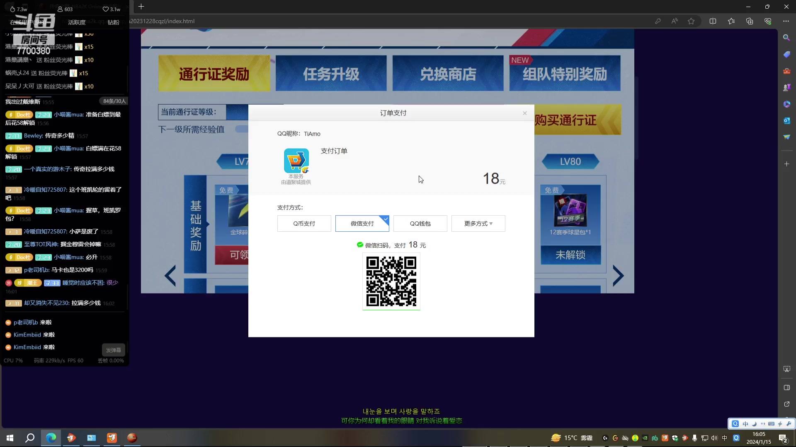Add a sidebar app with plus icon
The height and width of the screenshot is (447, 796).
click(786, 164)
